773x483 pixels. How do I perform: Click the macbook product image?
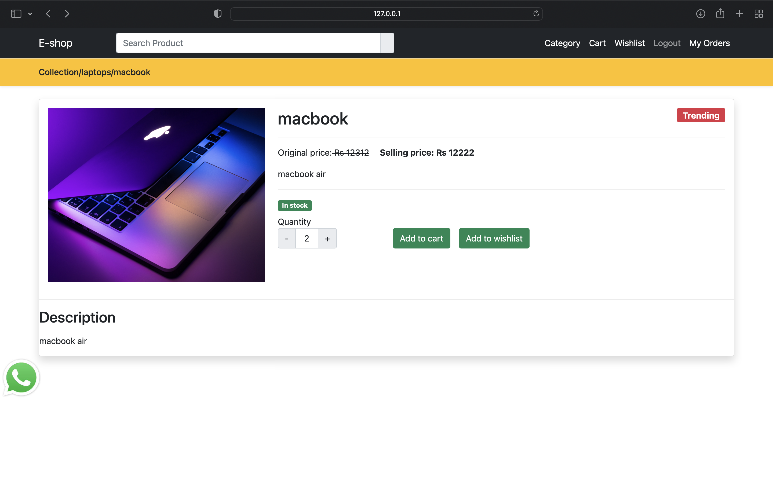(x=156, y=195)
